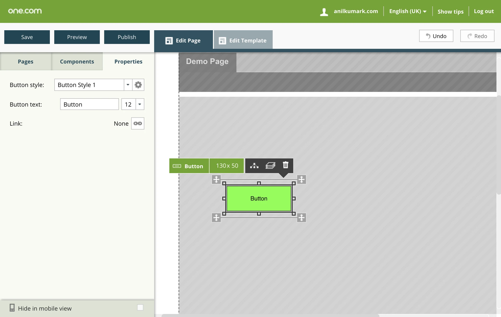The width and height of the screenshot is (501, 317).
Task: Click the mobile phone icon
Action: coord(12,308)
